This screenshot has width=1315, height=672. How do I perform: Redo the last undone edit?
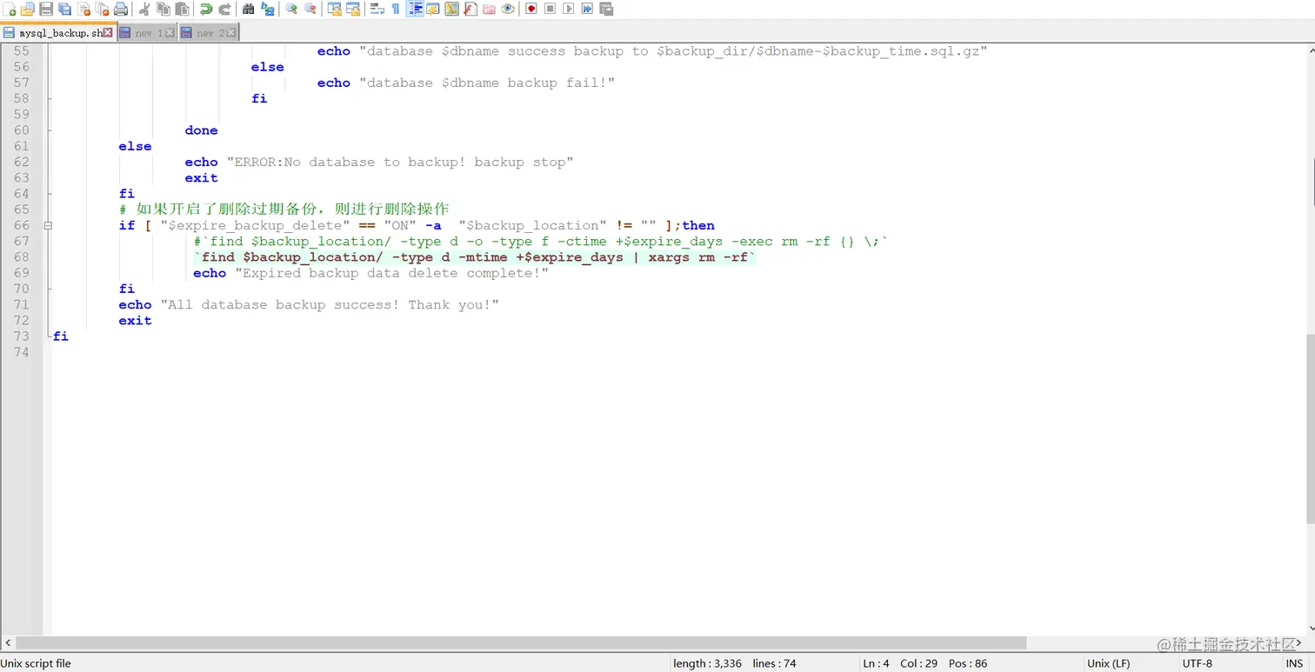[224, 9]
